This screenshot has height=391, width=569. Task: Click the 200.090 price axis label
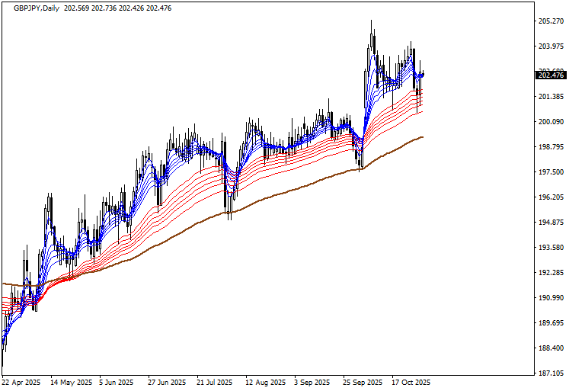pyautogui.click(x=550, y=122)
